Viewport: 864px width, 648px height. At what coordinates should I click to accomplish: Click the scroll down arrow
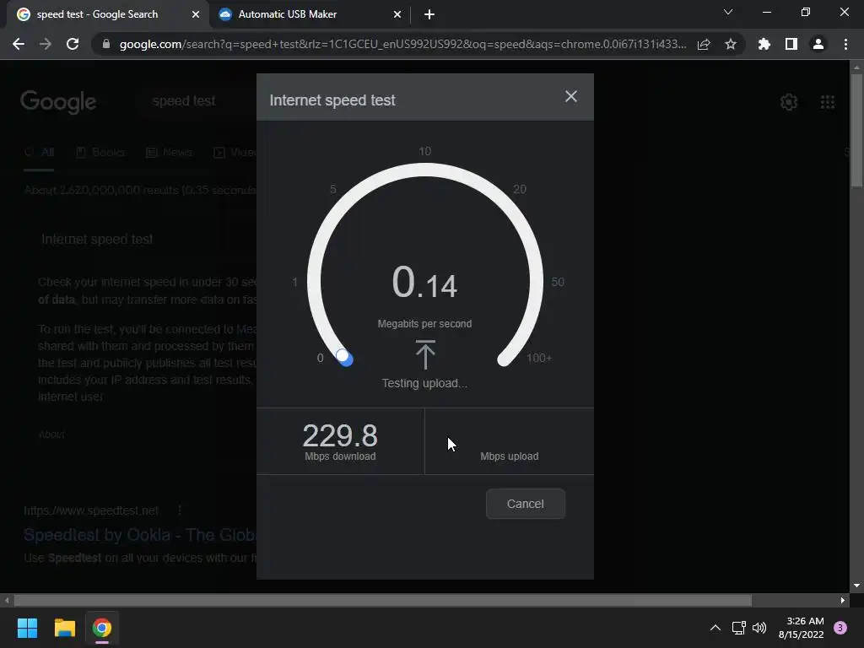pyautogui.click(x=856, y=586)
